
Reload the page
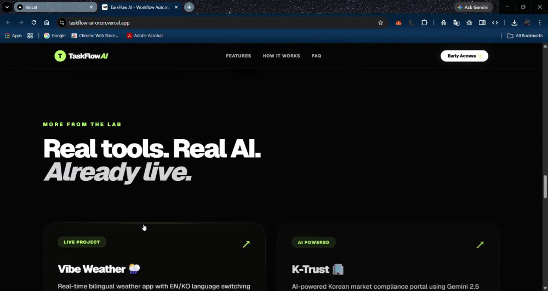pyautogui.click(x=34, y=22)
